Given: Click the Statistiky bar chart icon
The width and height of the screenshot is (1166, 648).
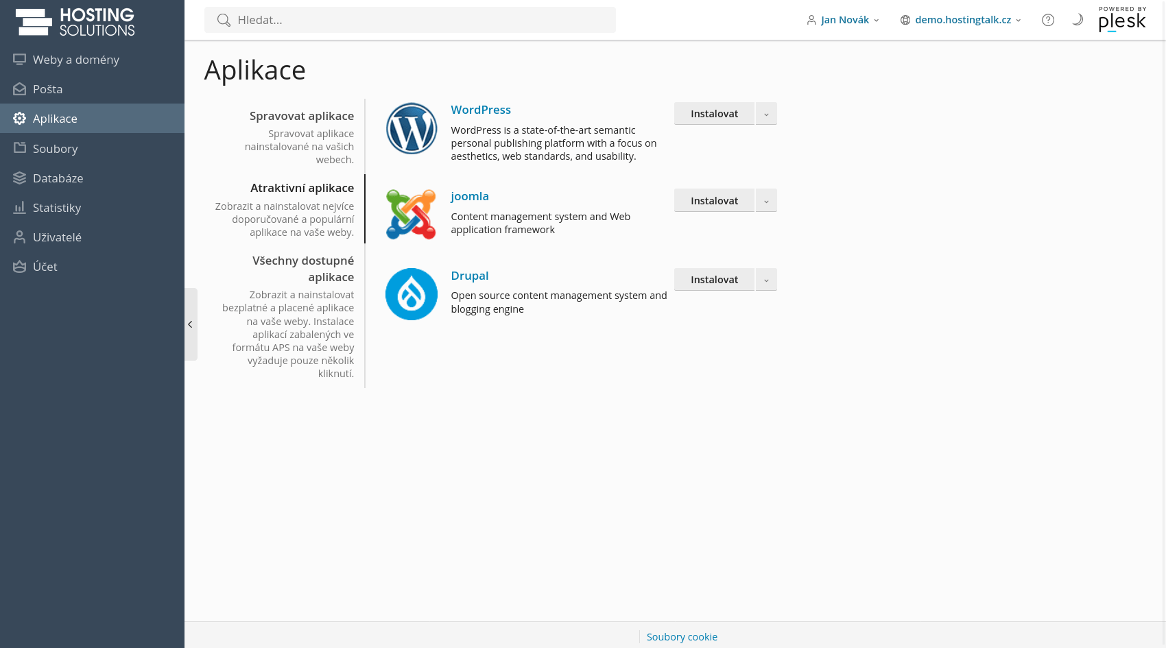Looking at the screenshot, I should pyautogui.click(x=19, y=208).
